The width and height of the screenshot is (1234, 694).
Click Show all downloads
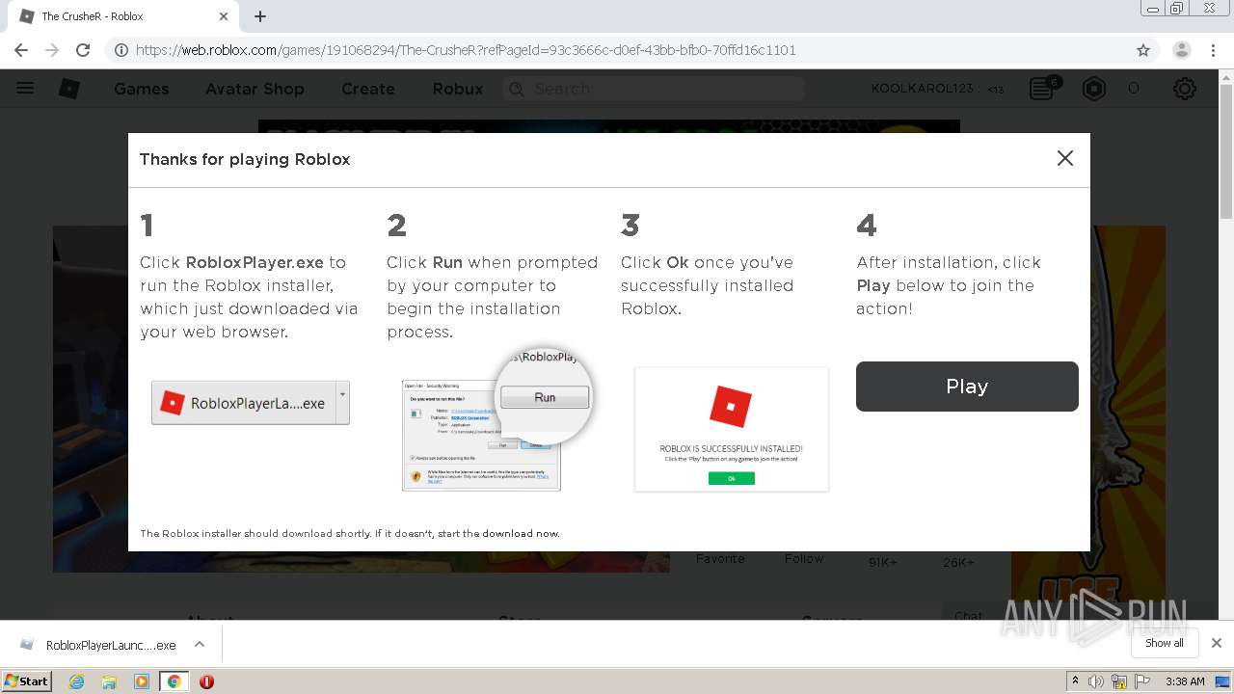[1165, 643]
